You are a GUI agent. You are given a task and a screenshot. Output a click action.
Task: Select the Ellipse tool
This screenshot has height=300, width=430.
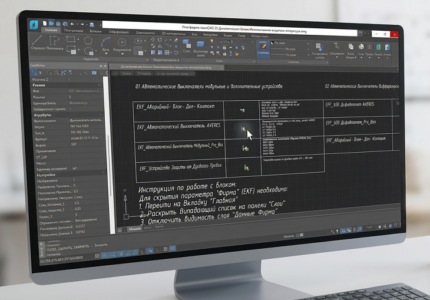coord(138,41)
